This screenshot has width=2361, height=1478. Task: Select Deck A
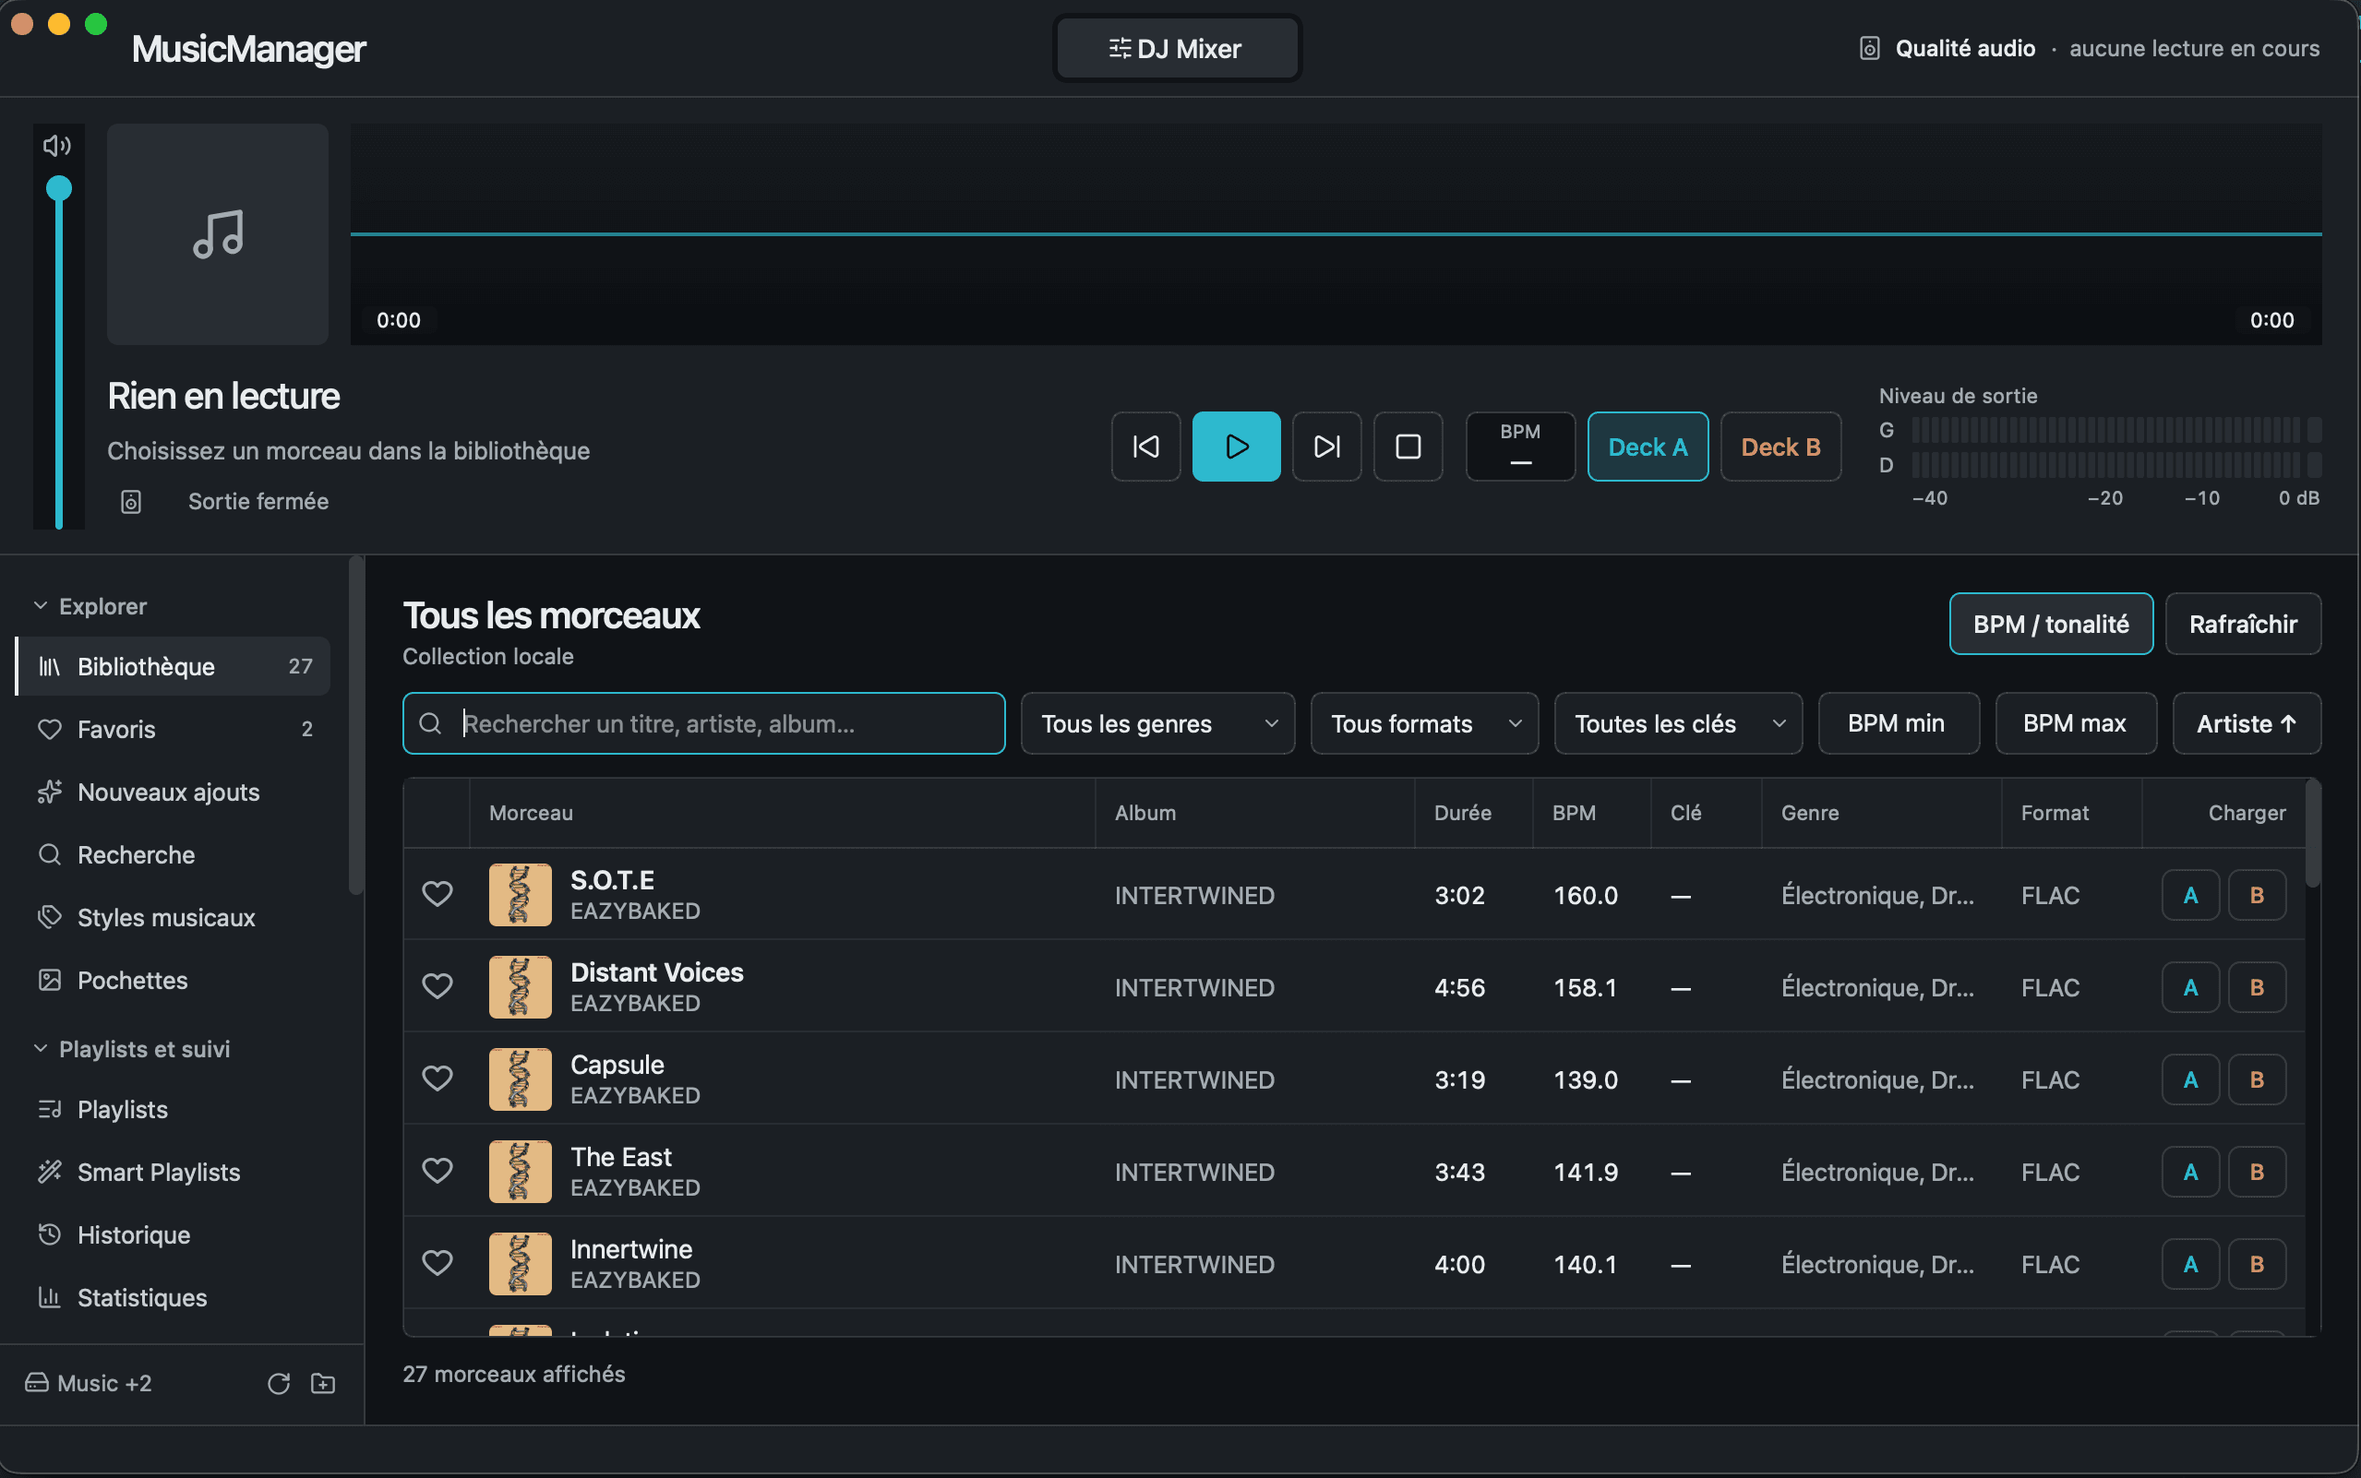[1648, 447]
